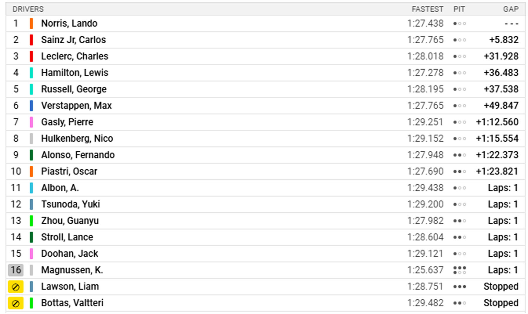
Task: Click the DRIVERS column header
Action: 28,9
